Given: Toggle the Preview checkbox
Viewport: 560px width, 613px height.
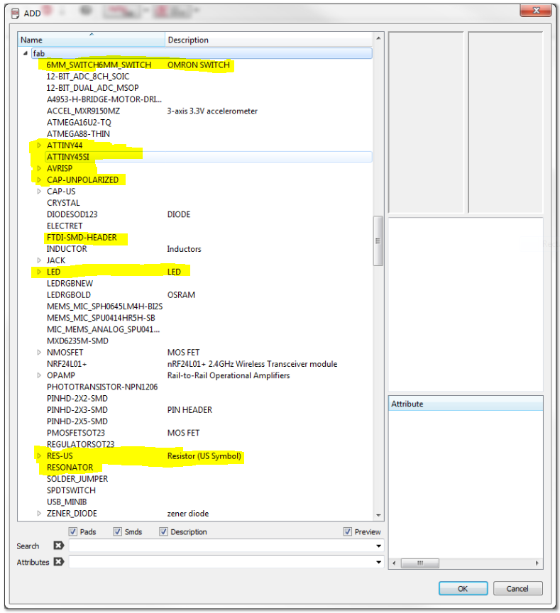Looking at the screenshot, I should (x=347, y=531).
